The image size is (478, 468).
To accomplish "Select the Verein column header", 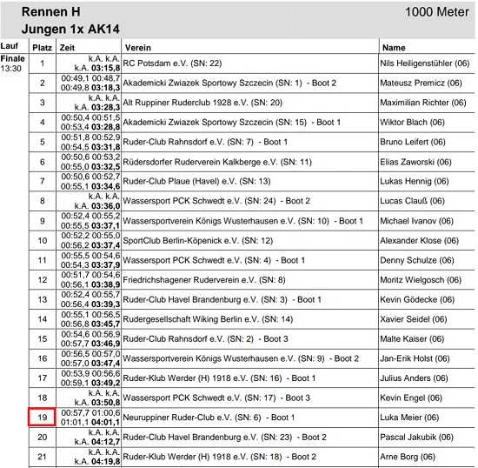I will (x=138, y=48).
